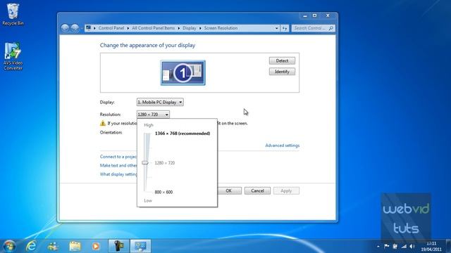Open Windows Explorer folder on taskbar
The height and width of the screenshot is (253, 451).
coord(75,246)
